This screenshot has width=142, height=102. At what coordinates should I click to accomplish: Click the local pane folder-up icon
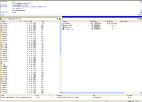(60, 19)
